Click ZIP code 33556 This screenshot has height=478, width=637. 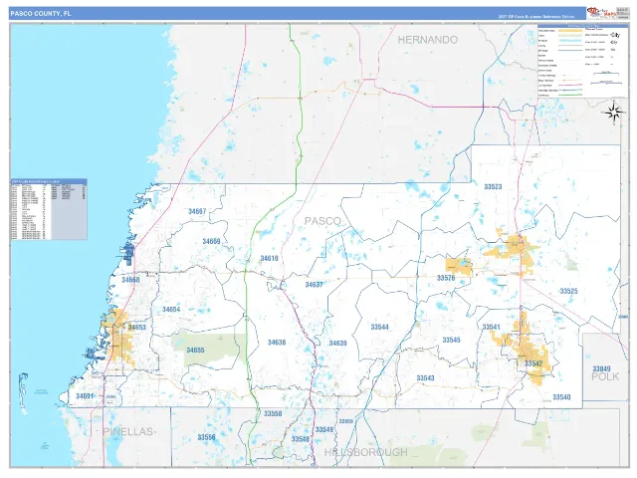point(206,437)
